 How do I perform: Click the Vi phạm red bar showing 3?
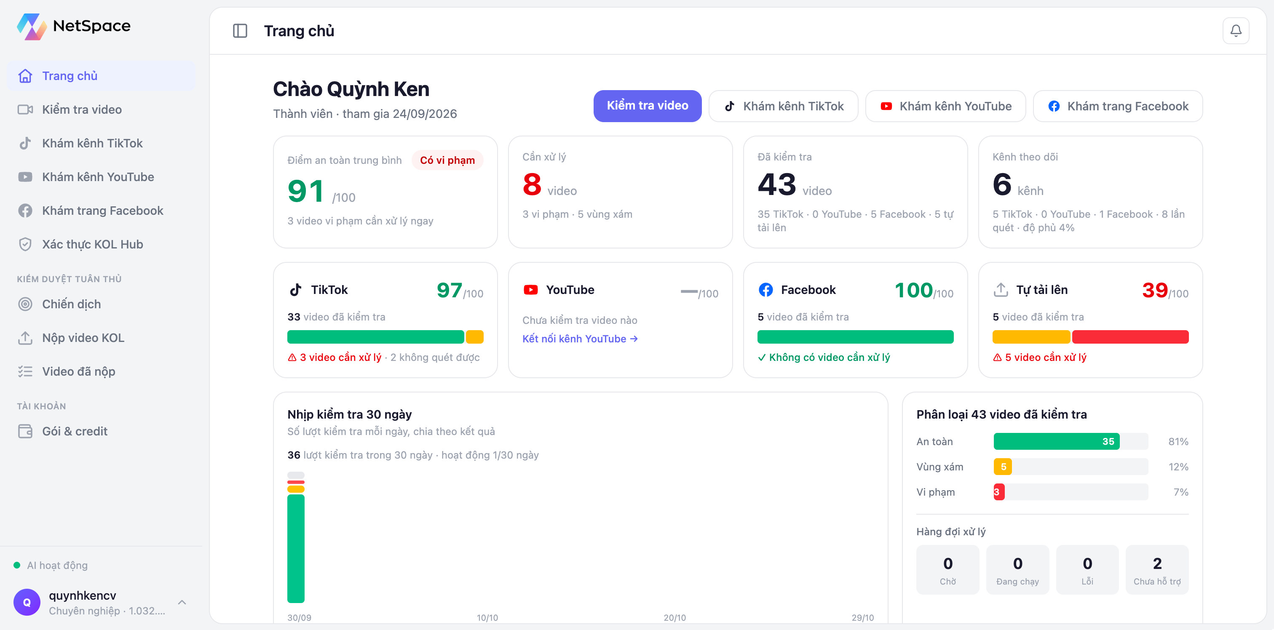(x=998, y=491)
